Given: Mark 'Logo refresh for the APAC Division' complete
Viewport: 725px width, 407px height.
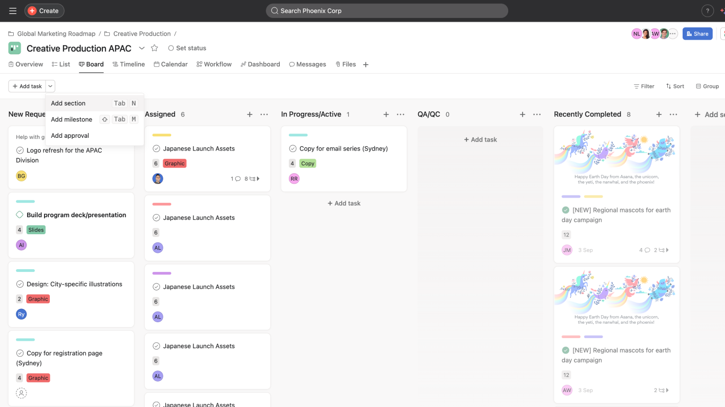Looking at the screenshot, I should 20,150.
